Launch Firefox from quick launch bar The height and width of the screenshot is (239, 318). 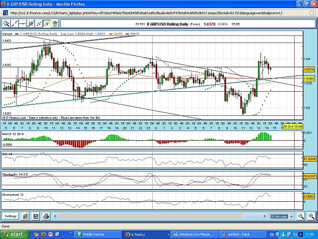tap(43, 234)
